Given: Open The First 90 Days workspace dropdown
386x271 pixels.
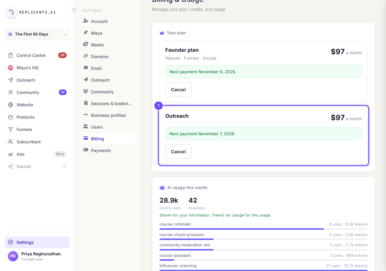Looking at the screenshot, I should 37,34.
